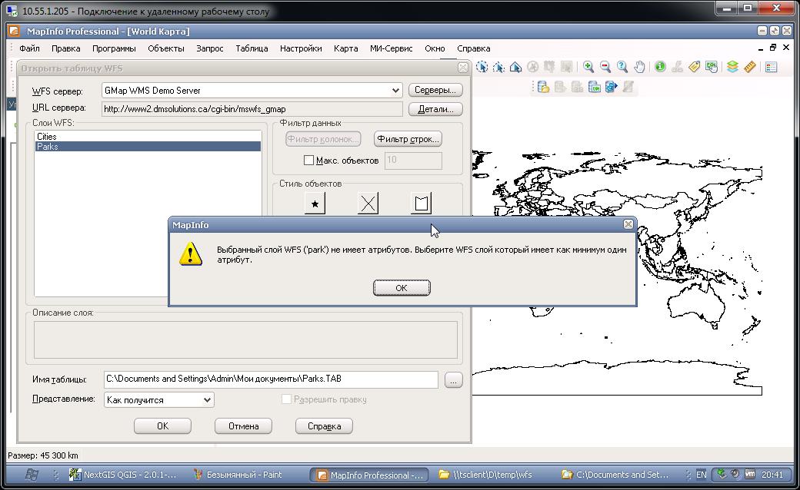This screenshot has width=800, height=490.
Task: Open the Правка menu
Action: [66, 48]
